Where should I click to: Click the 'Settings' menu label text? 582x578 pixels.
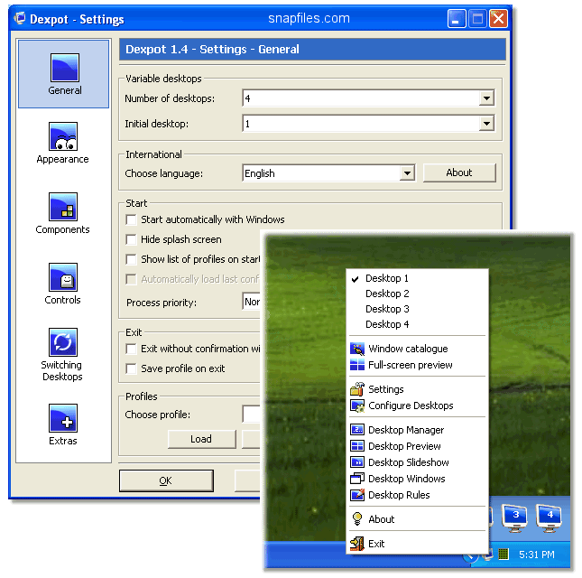point(386,389)
